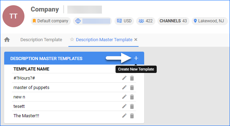Select the Default company badge

click(x=51, y=21)
